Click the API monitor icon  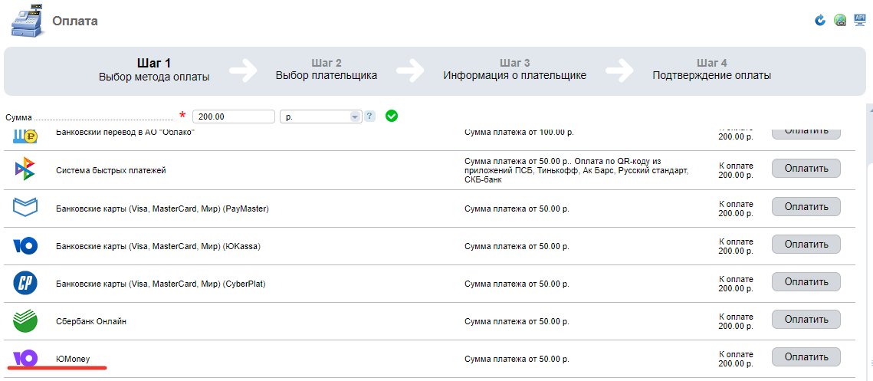860,21
